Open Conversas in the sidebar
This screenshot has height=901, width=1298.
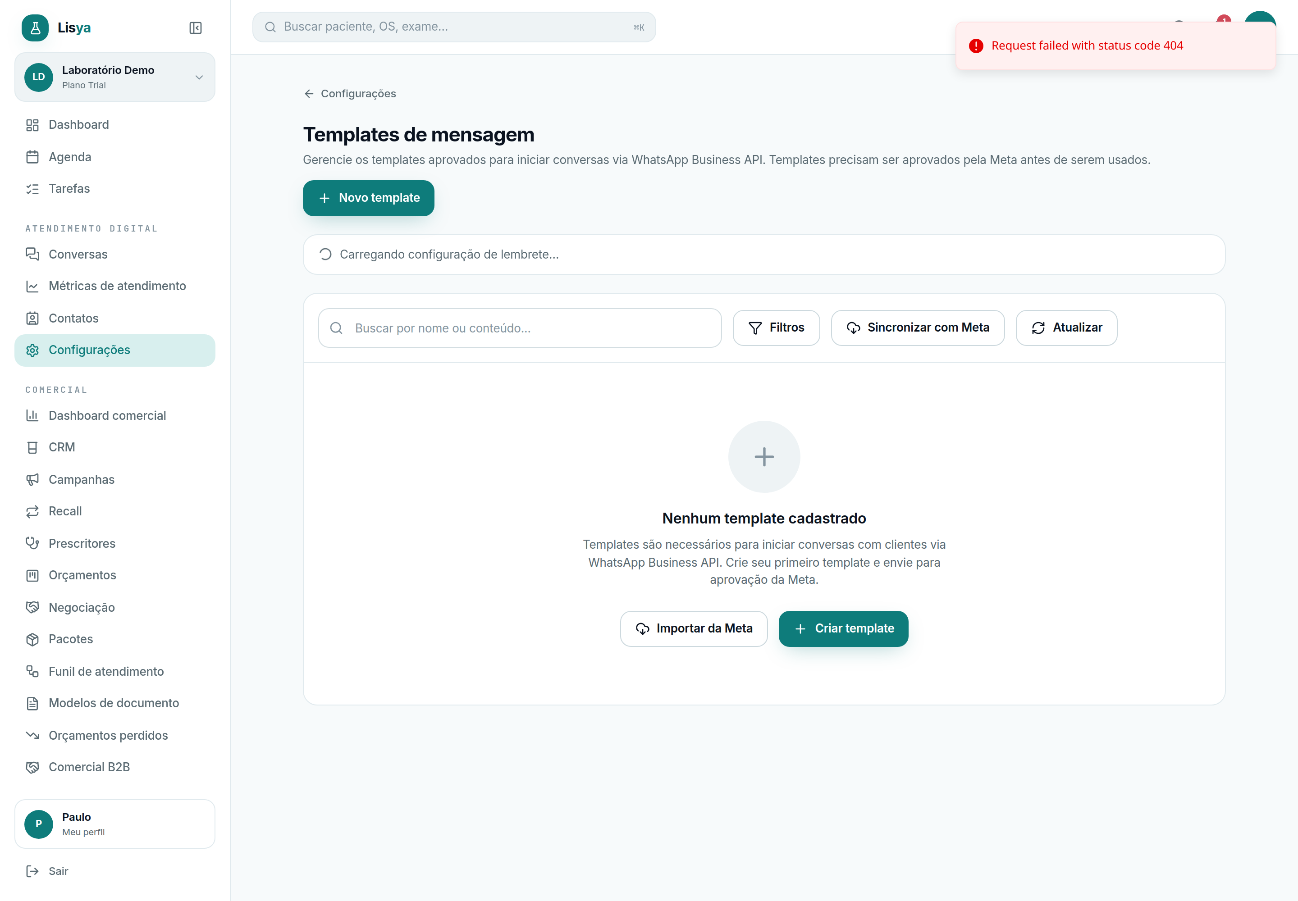point(114,254)
